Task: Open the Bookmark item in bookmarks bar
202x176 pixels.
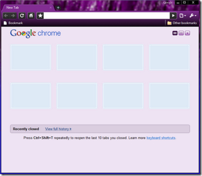Action: (13, 23)
